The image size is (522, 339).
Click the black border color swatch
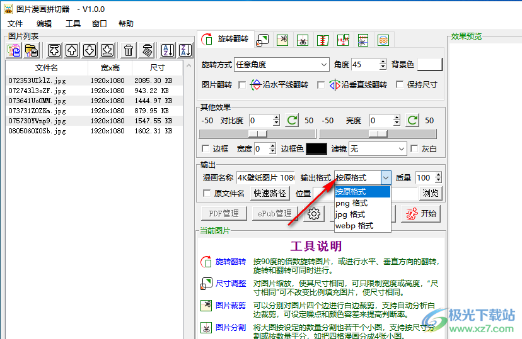click(x=316, y=149)
